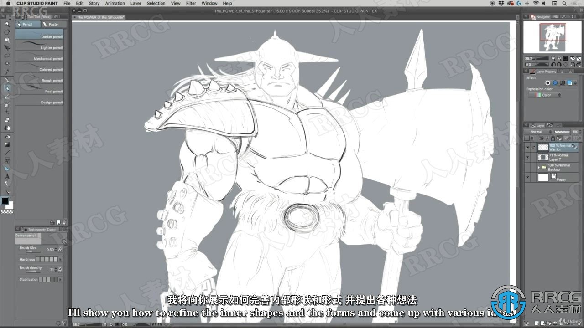Adjust the layer opacity slider

pyautogui.click(x=561, y=132)
